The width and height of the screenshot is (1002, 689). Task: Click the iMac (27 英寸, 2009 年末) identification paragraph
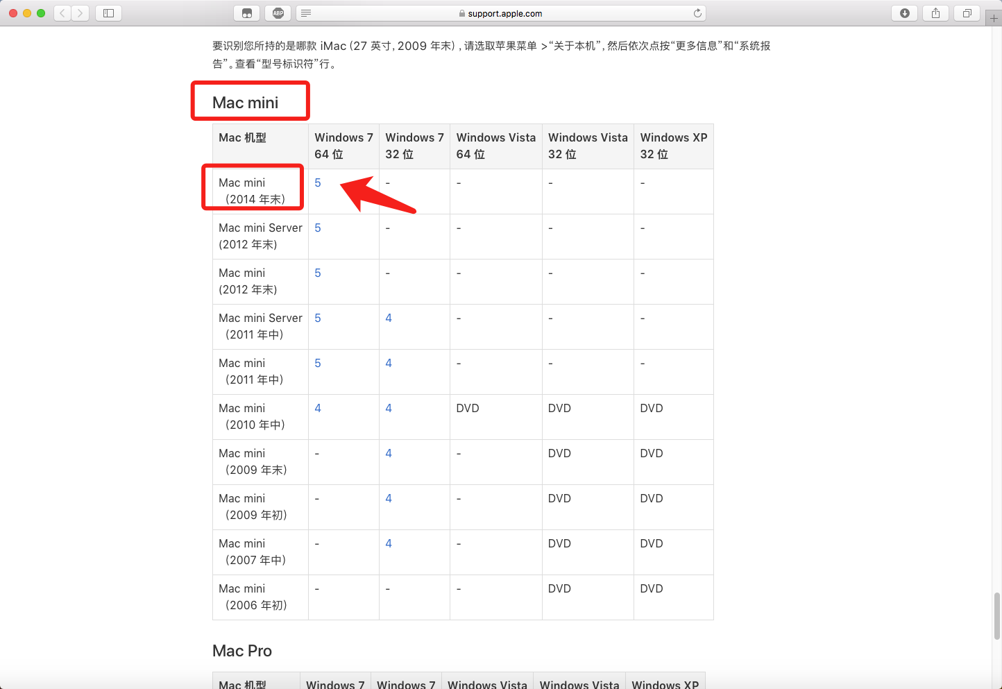coord(491,55)
